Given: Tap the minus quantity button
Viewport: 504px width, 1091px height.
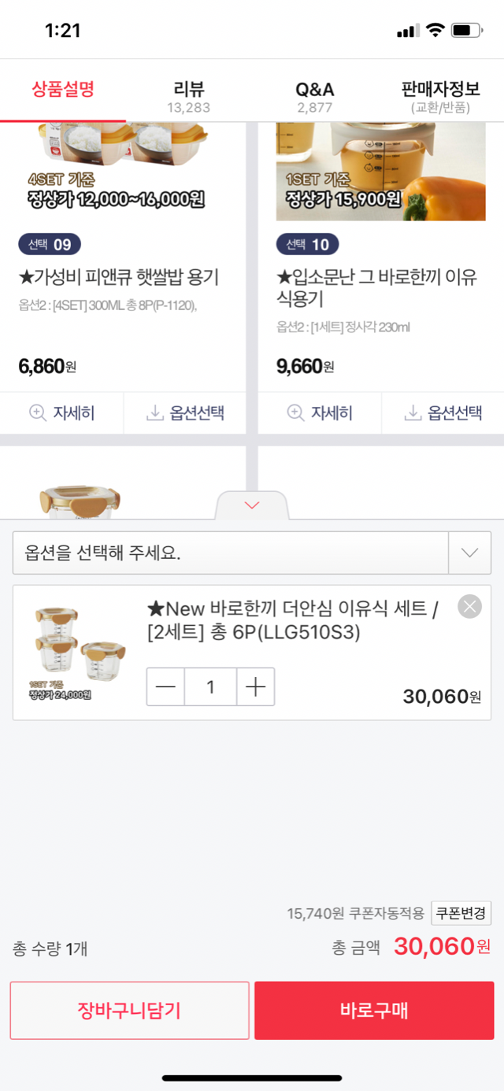Looking at the screenshot, I should 165,686.
